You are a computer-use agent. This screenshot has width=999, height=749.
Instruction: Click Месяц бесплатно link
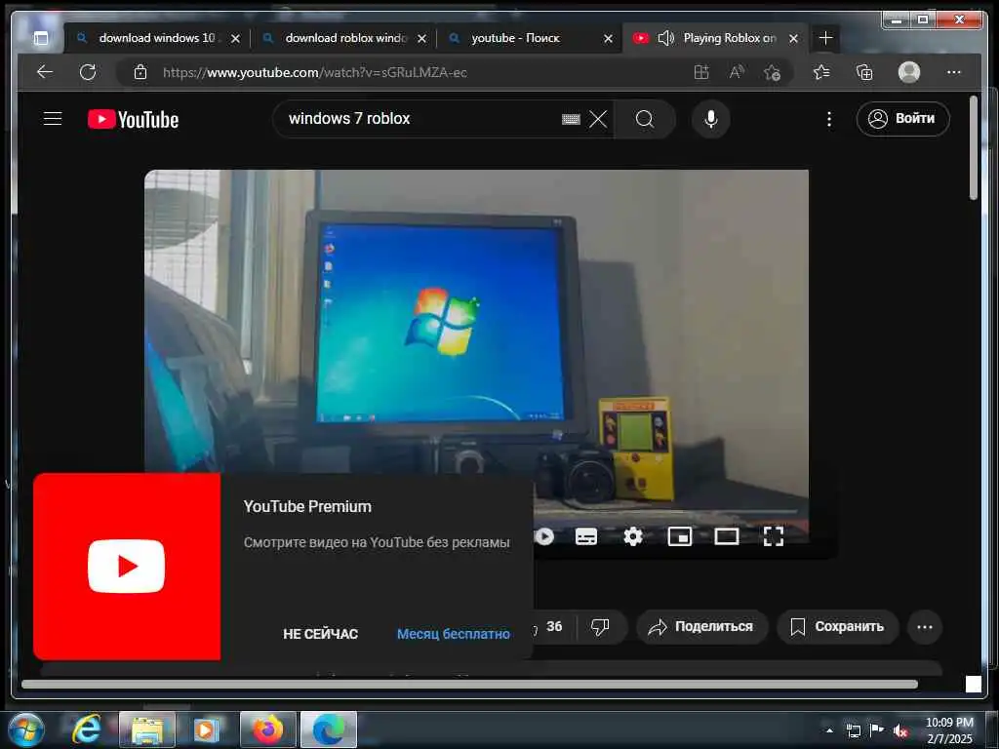click(x=453, y=634)
